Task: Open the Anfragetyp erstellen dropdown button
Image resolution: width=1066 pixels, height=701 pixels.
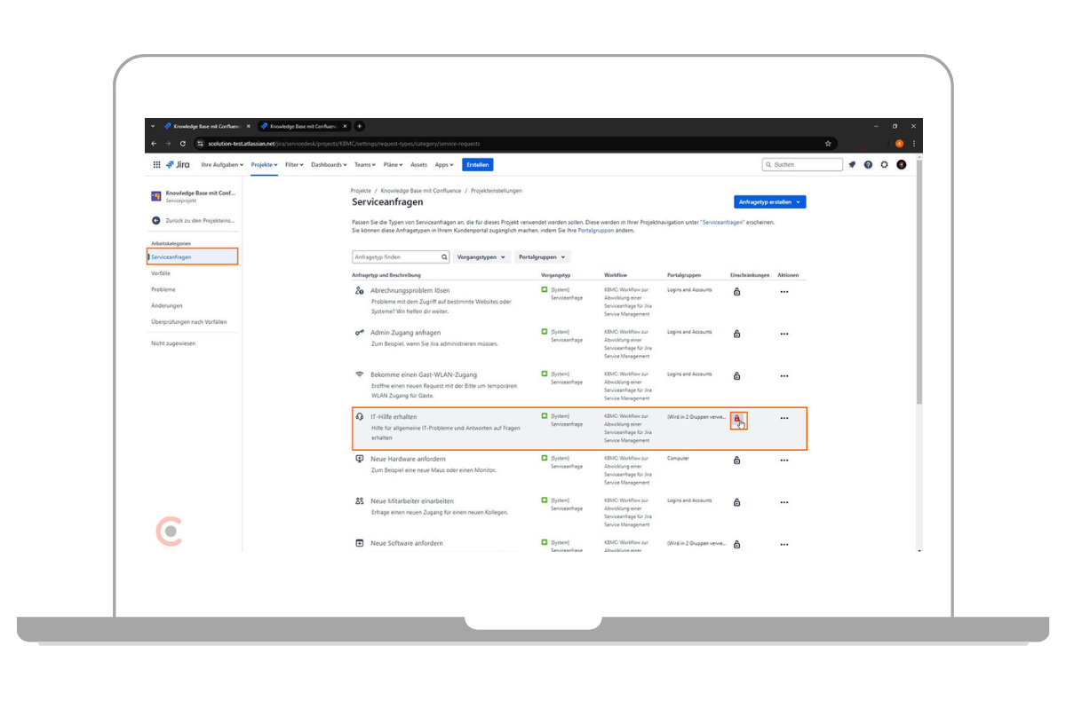Action: tap(770, 202)
